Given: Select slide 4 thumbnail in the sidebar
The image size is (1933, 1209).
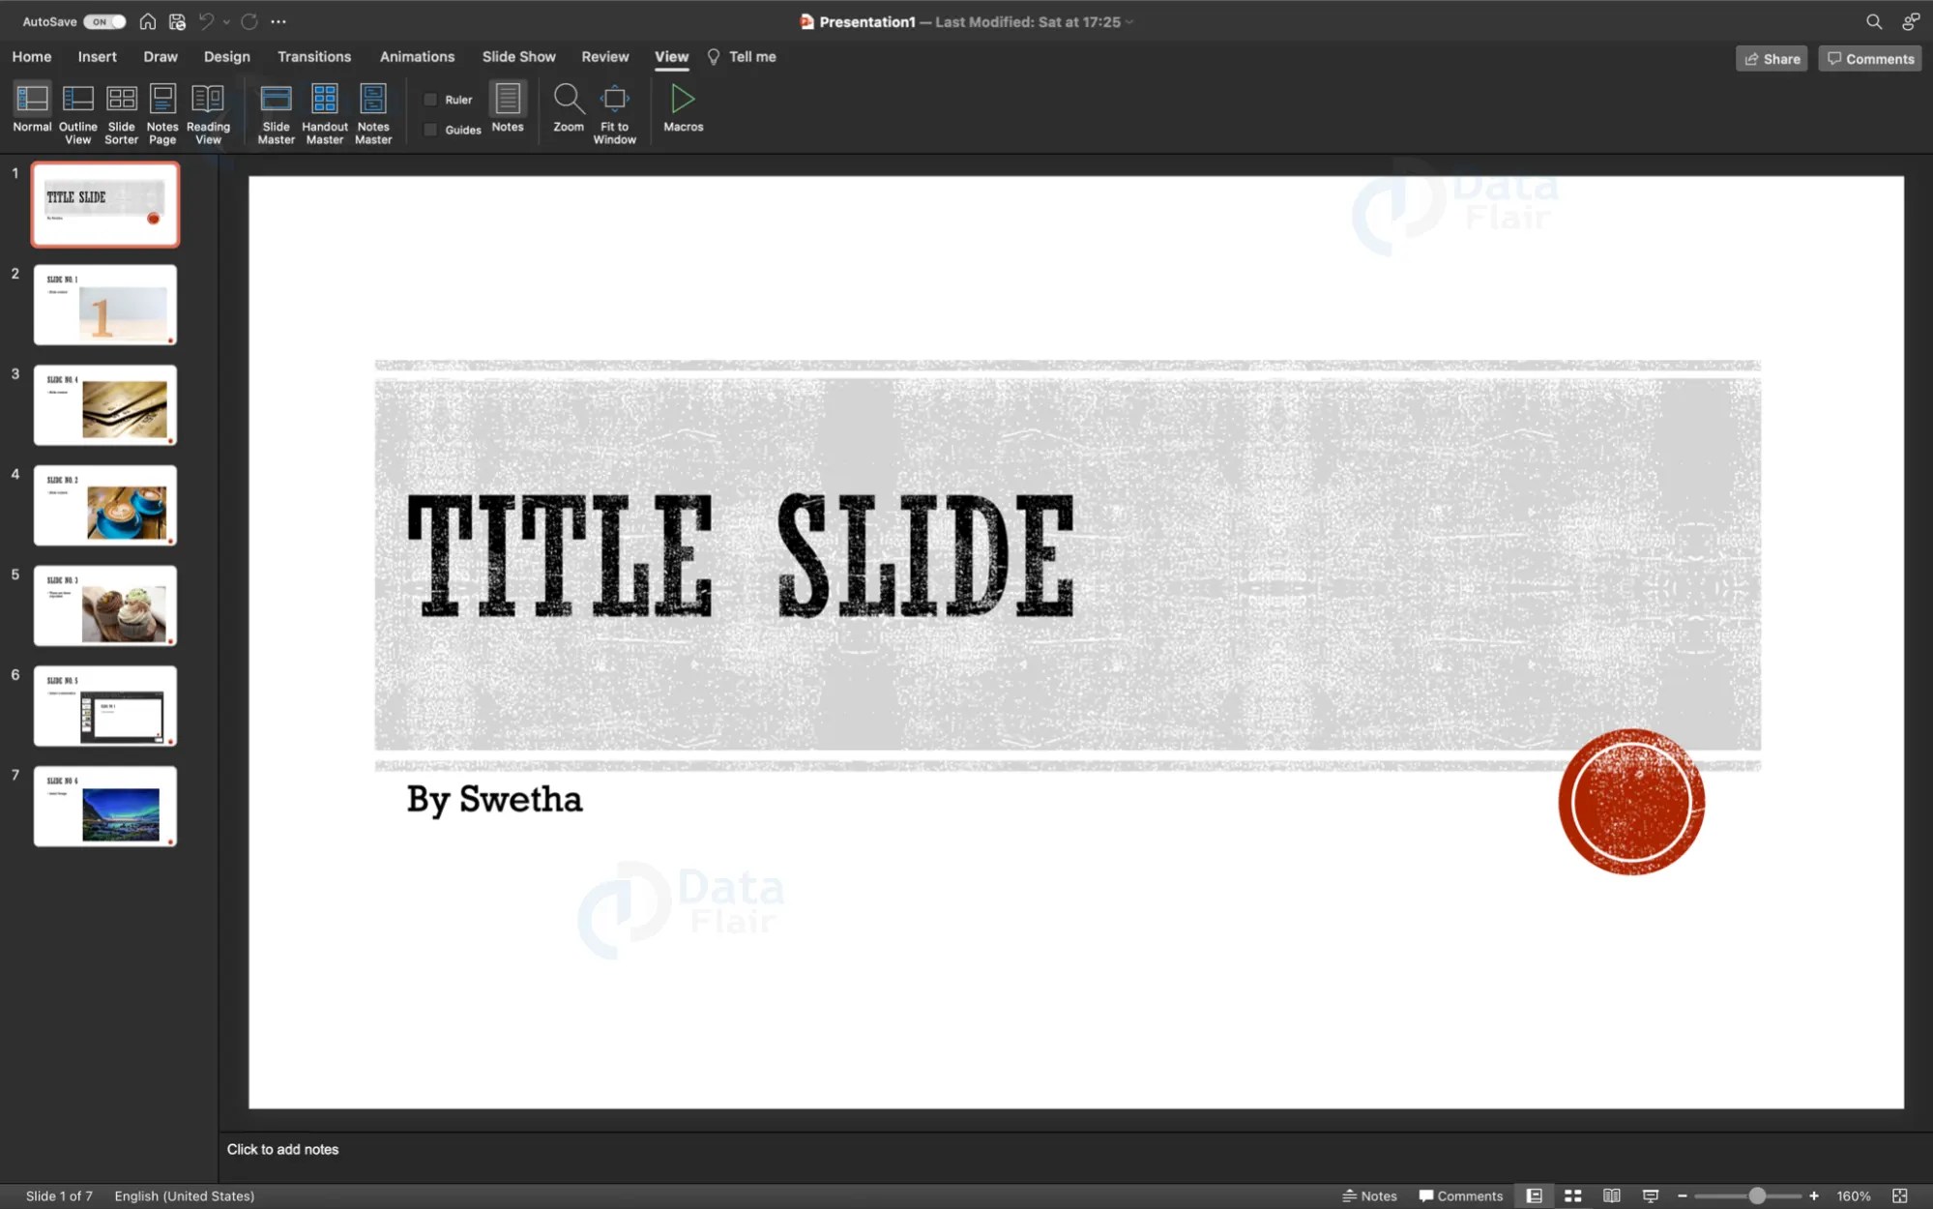Looking at the screenshot, I should (104, 504).
